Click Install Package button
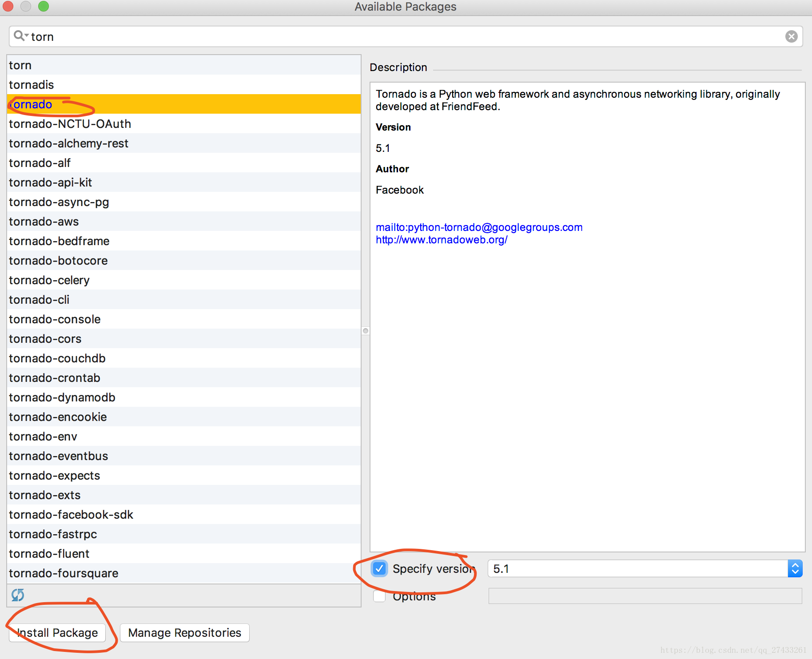812x659 pixels. (x=57, y=633)
